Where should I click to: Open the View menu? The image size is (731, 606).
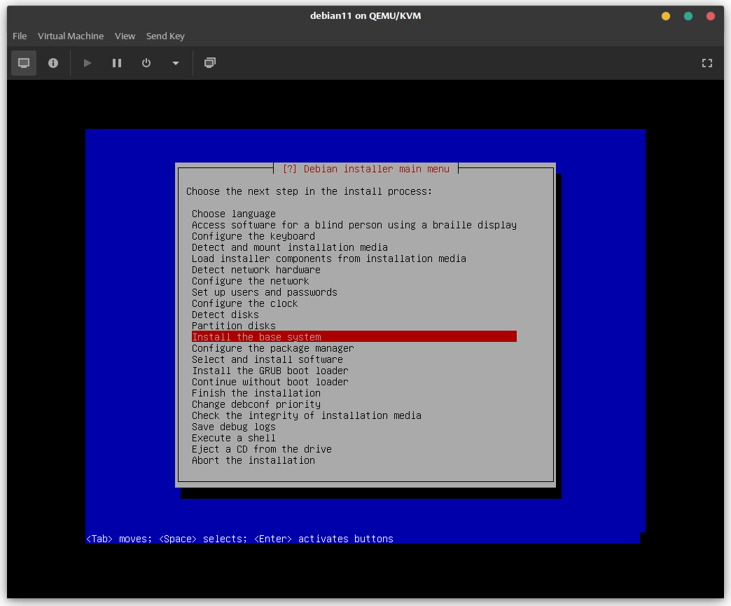[x=125, y=36]
